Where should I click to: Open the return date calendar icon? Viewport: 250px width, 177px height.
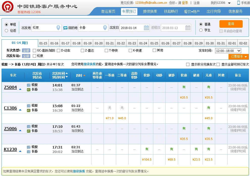point(188,28)
